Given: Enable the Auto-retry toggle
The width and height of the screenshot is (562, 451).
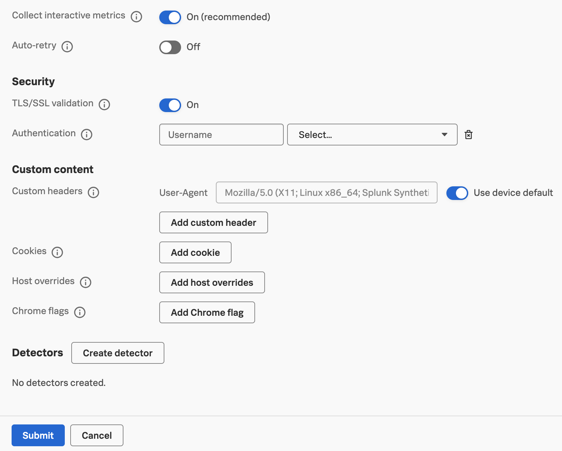Looking at the screenshot, I should point(170,47).
